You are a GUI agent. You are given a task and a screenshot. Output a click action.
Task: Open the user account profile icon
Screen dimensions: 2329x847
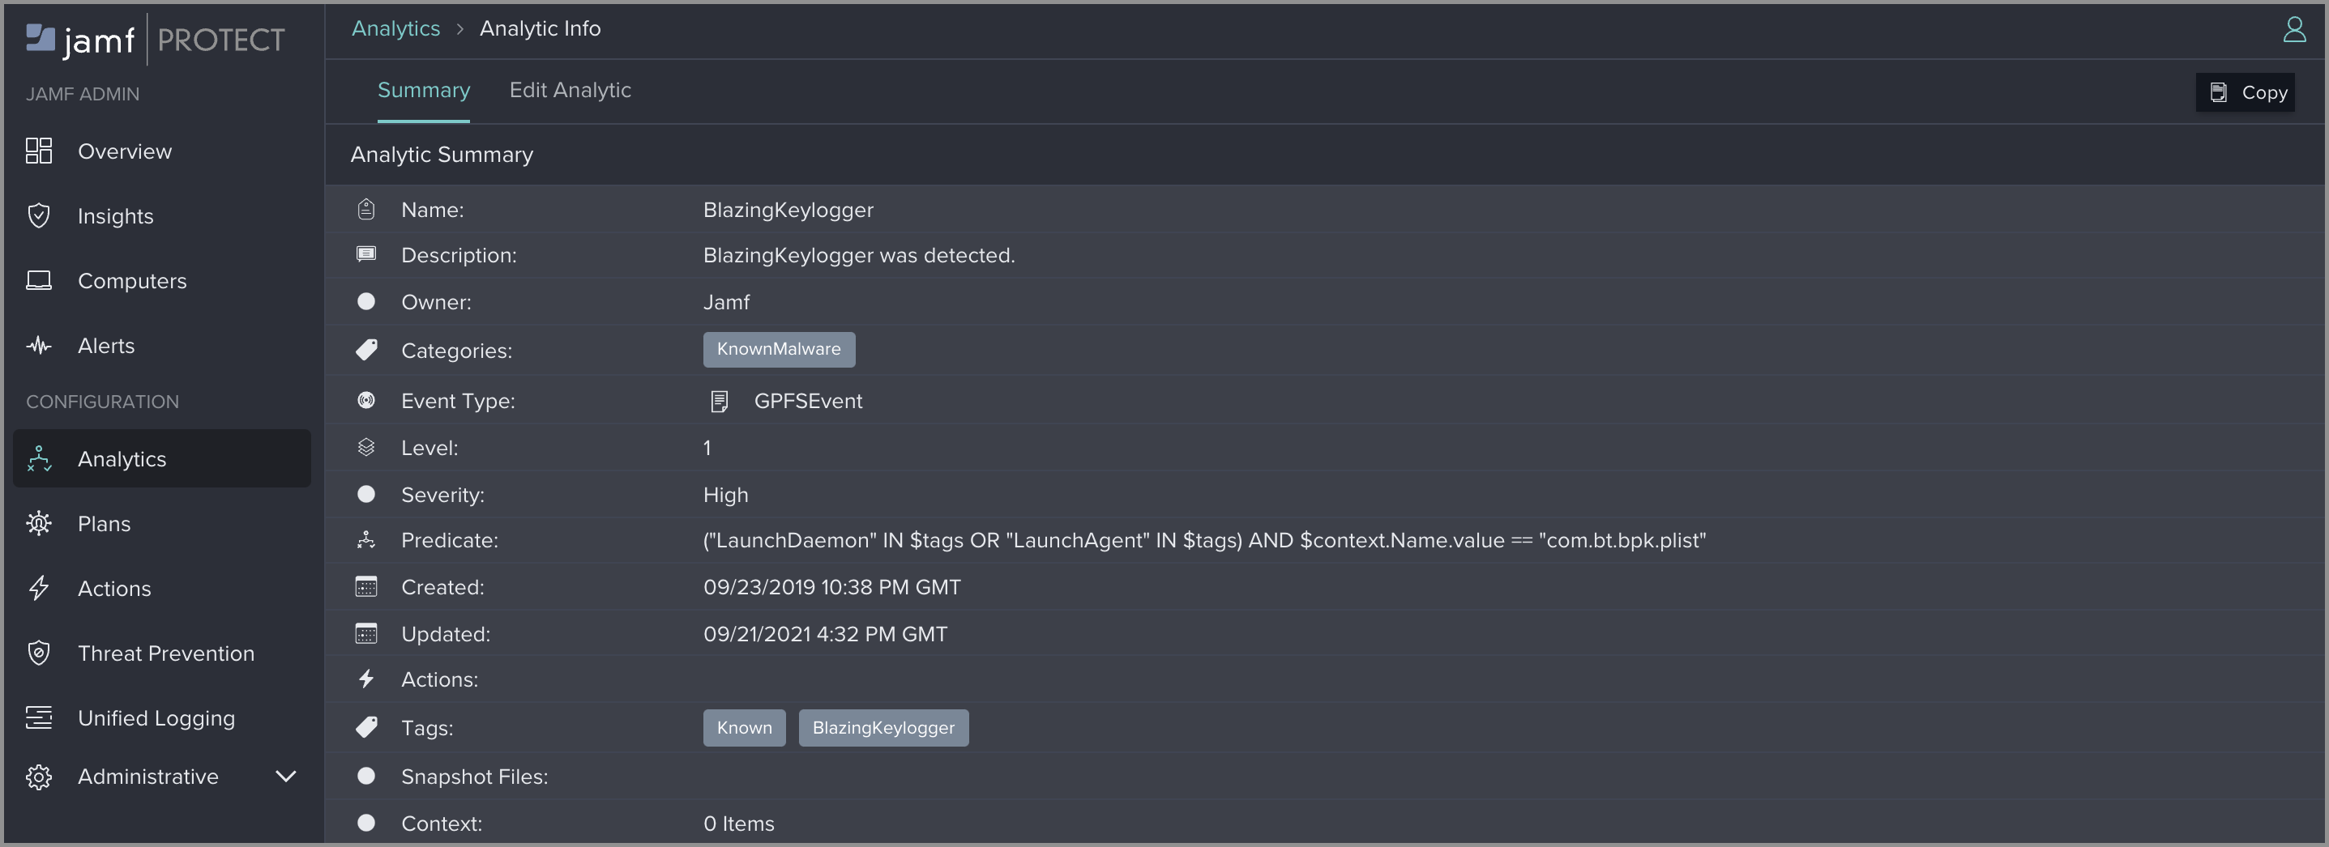click(2293, 30)
